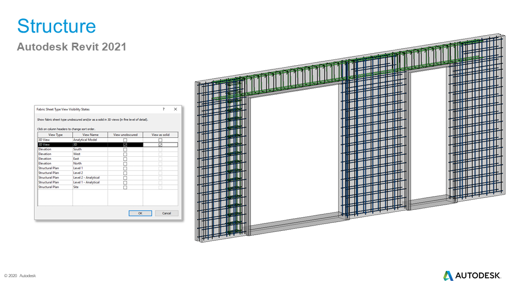Click the View as solid column header
This screenshot has width=506, height=284.
(160, 135)
